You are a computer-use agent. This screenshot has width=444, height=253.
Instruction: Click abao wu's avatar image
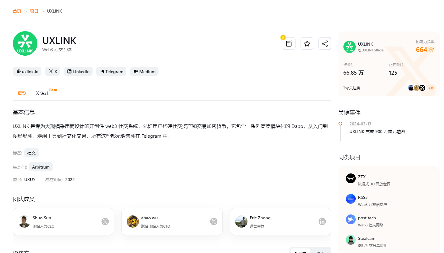click(x=133, y=221)
